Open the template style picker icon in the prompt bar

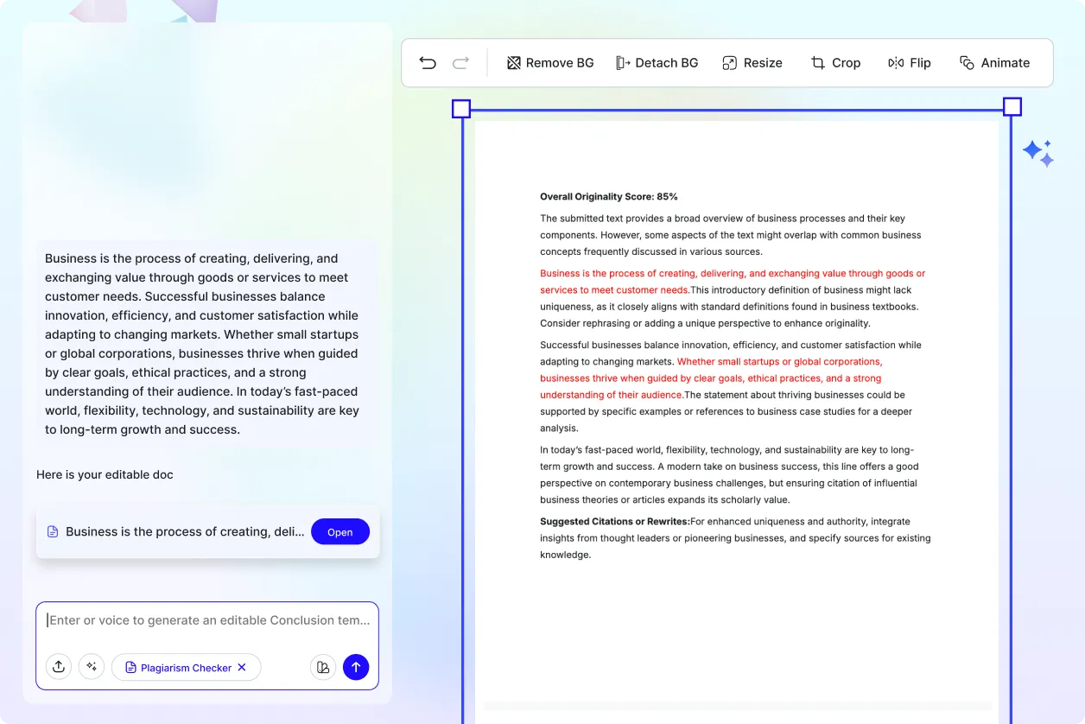coord(322,667)
